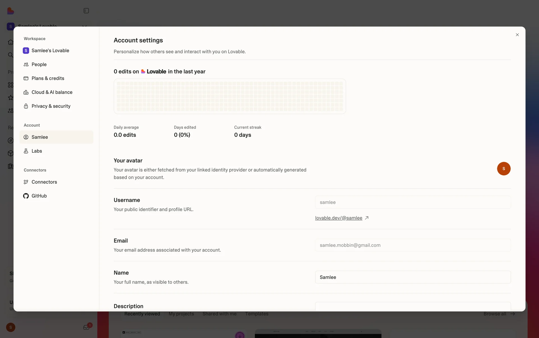Open Plans & credits settings
The width and height of the screenshot is (539, 338).
[48, 78]
